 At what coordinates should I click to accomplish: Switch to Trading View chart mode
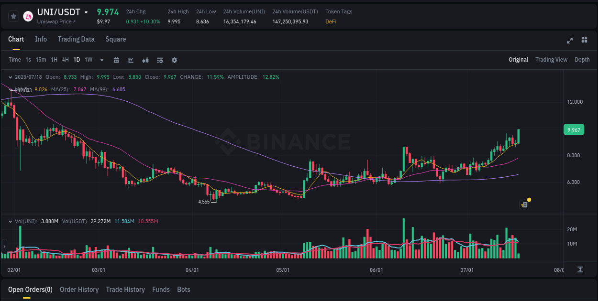tap(551, 60)
